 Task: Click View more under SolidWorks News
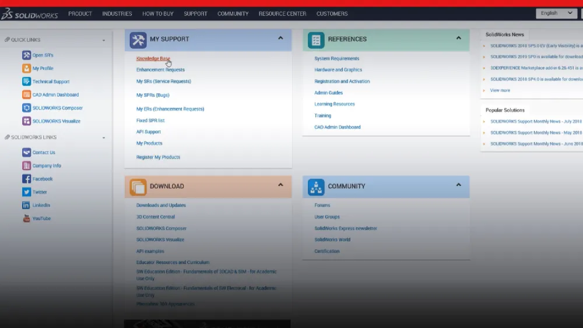(500, 90)
